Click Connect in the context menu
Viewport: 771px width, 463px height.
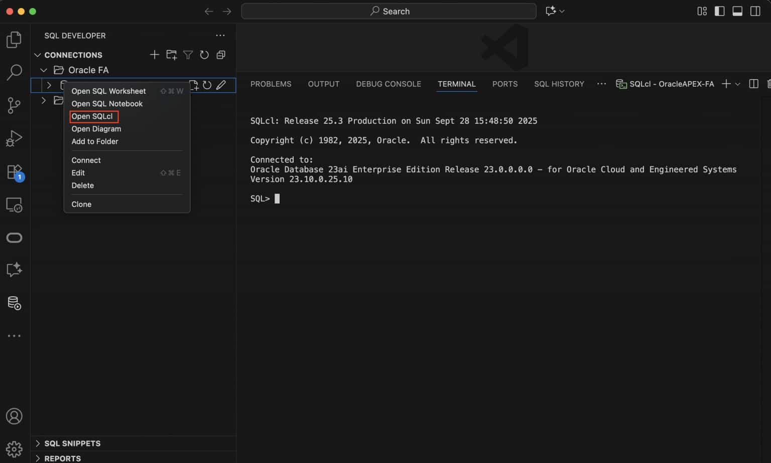(x=86, y=160)
